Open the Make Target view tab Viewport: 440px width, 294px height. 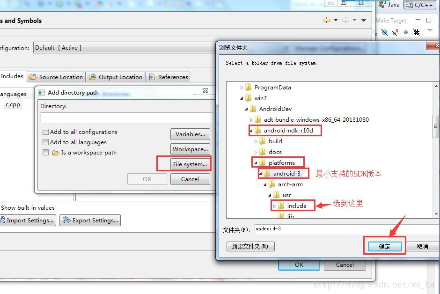[391, 21]
